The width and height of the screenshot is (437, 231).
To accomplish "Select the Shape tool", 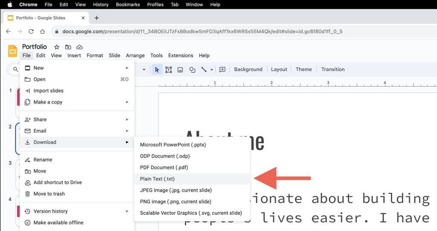I will (192, 69).
